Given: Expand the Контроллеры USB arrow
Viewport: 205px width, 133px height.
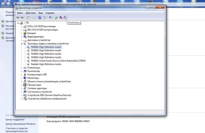Looking at the screenshot, I should [21, 75].
